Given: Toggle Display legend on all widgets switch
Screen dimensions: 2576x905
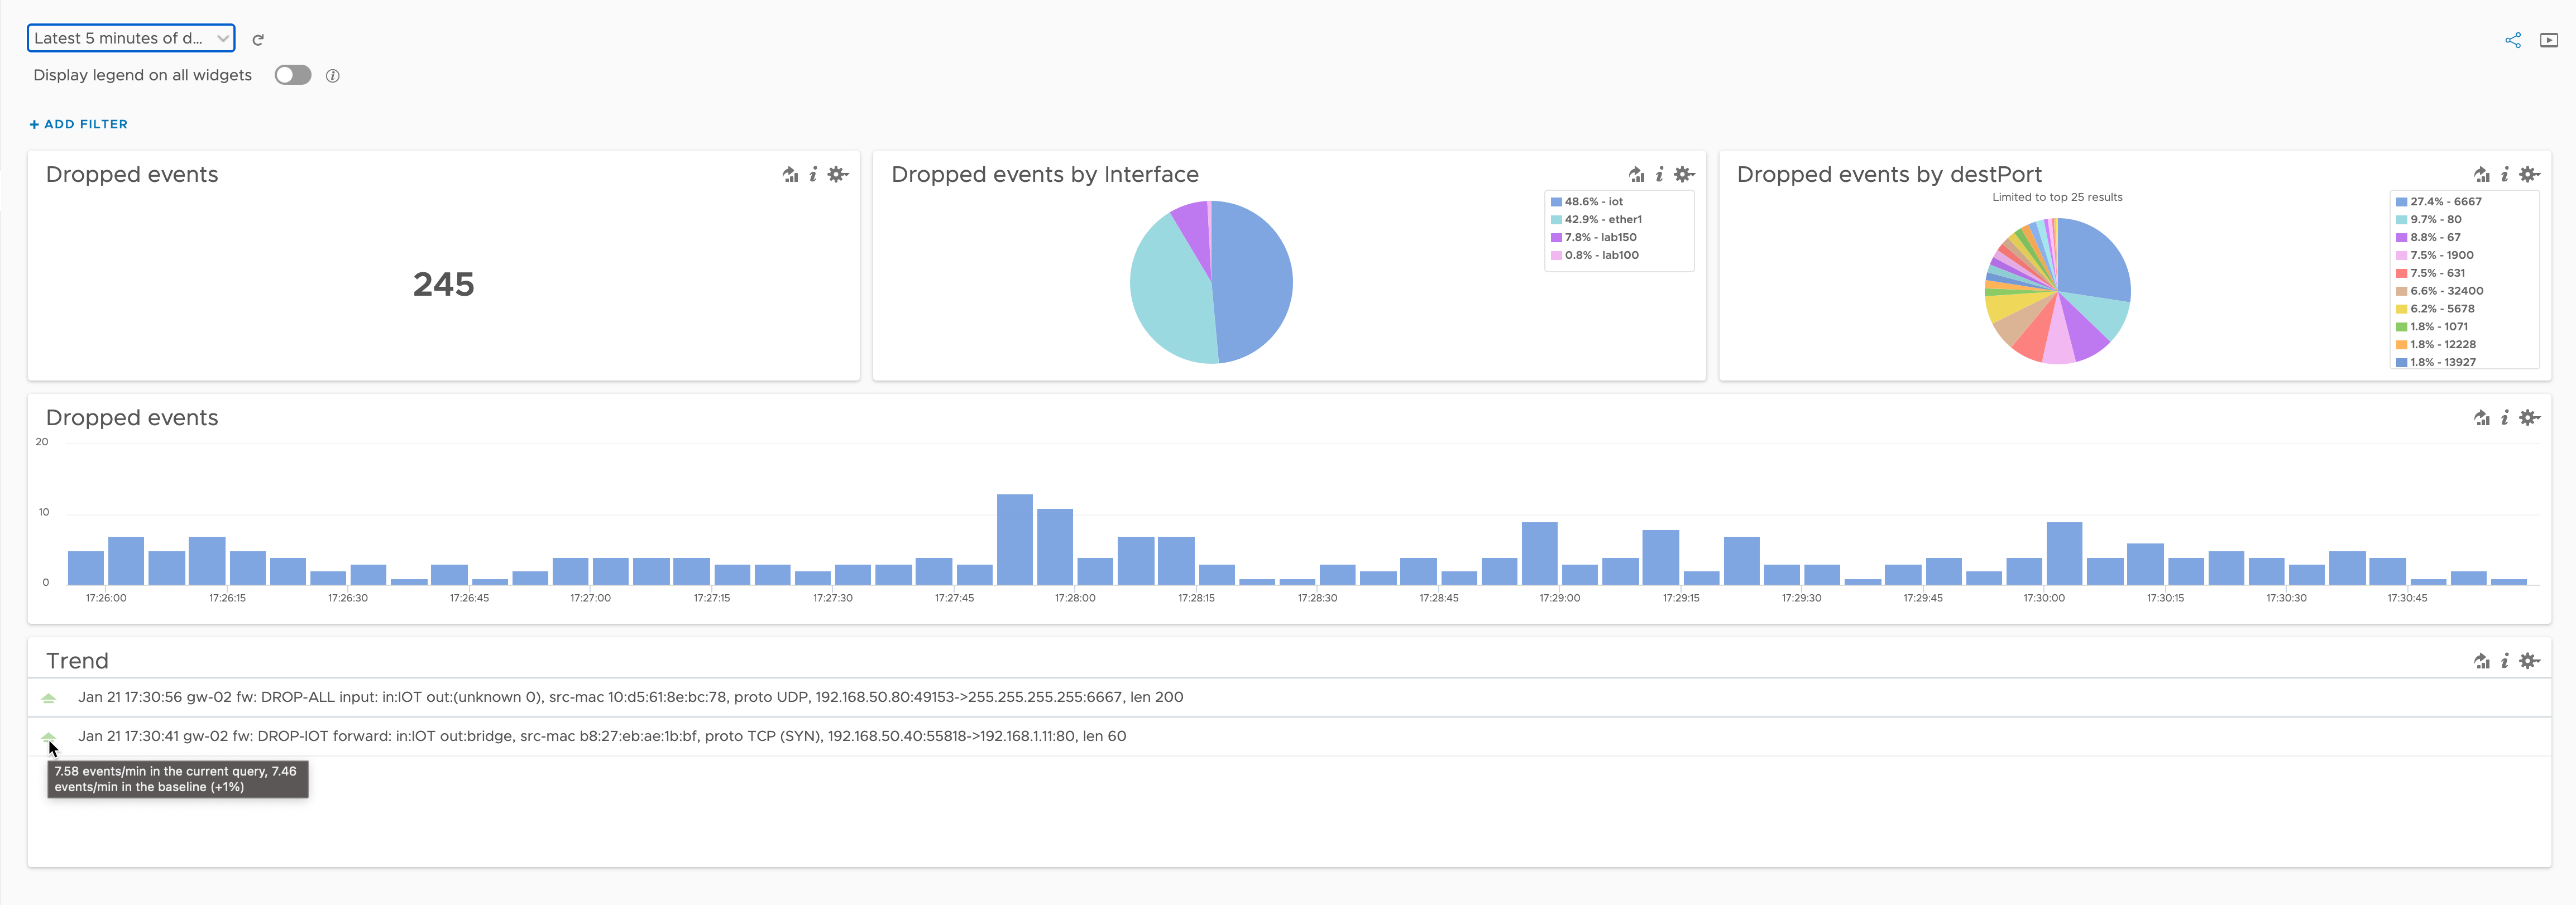Looking at the screenshot, I should [293, 75].
